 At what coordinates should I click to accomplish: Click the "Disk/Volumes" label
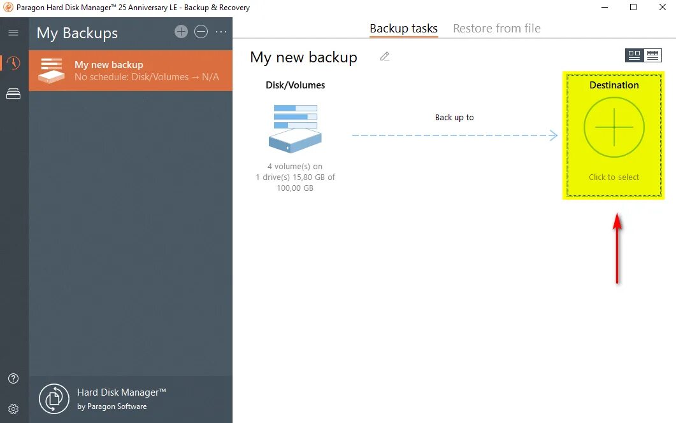[296, 85]
